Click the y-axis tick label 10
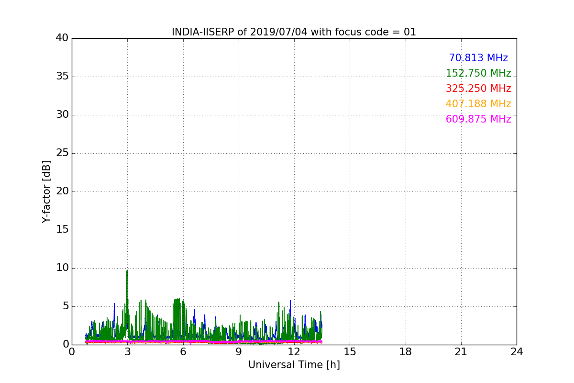This screenshot has height=383, width=574. (x=62, y=268)
